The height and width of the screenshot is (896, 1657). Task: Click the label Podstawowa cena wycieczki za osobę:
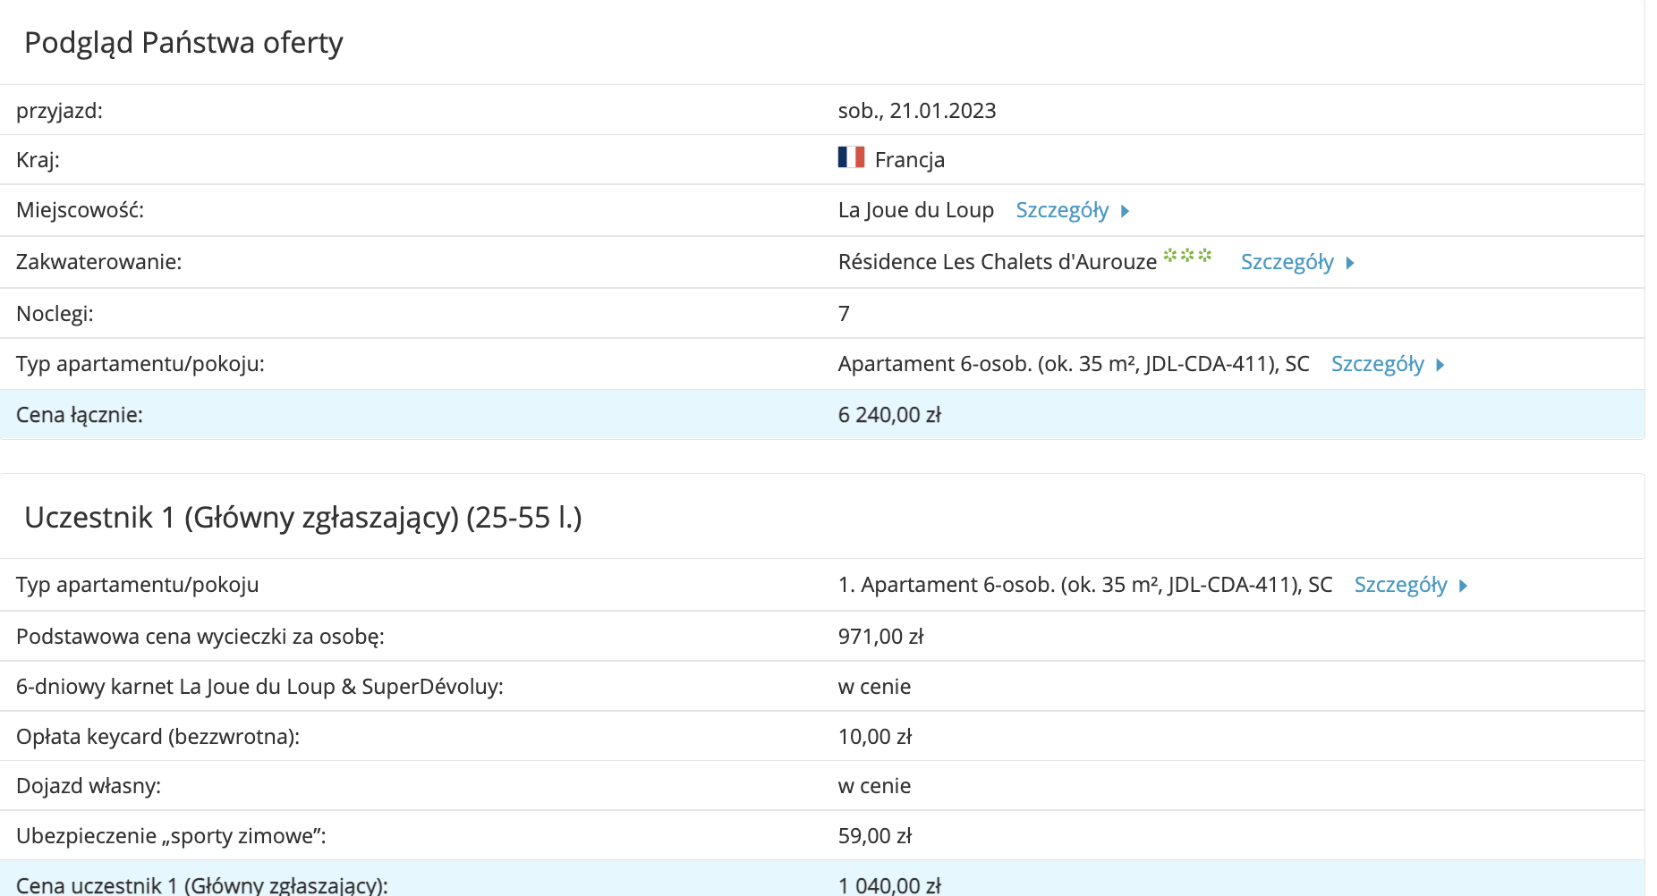(200, 637)
